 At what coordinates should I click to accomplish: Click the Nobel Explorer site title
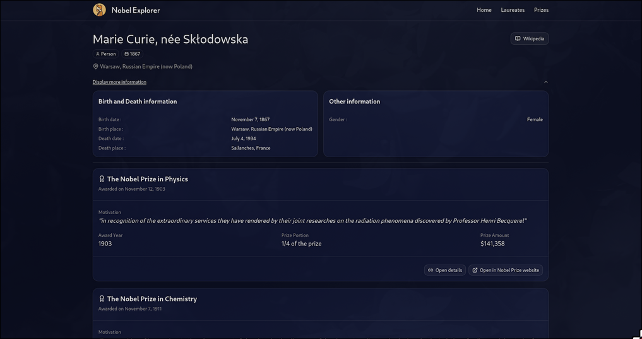pyautogui.click(x=136, y=10)
